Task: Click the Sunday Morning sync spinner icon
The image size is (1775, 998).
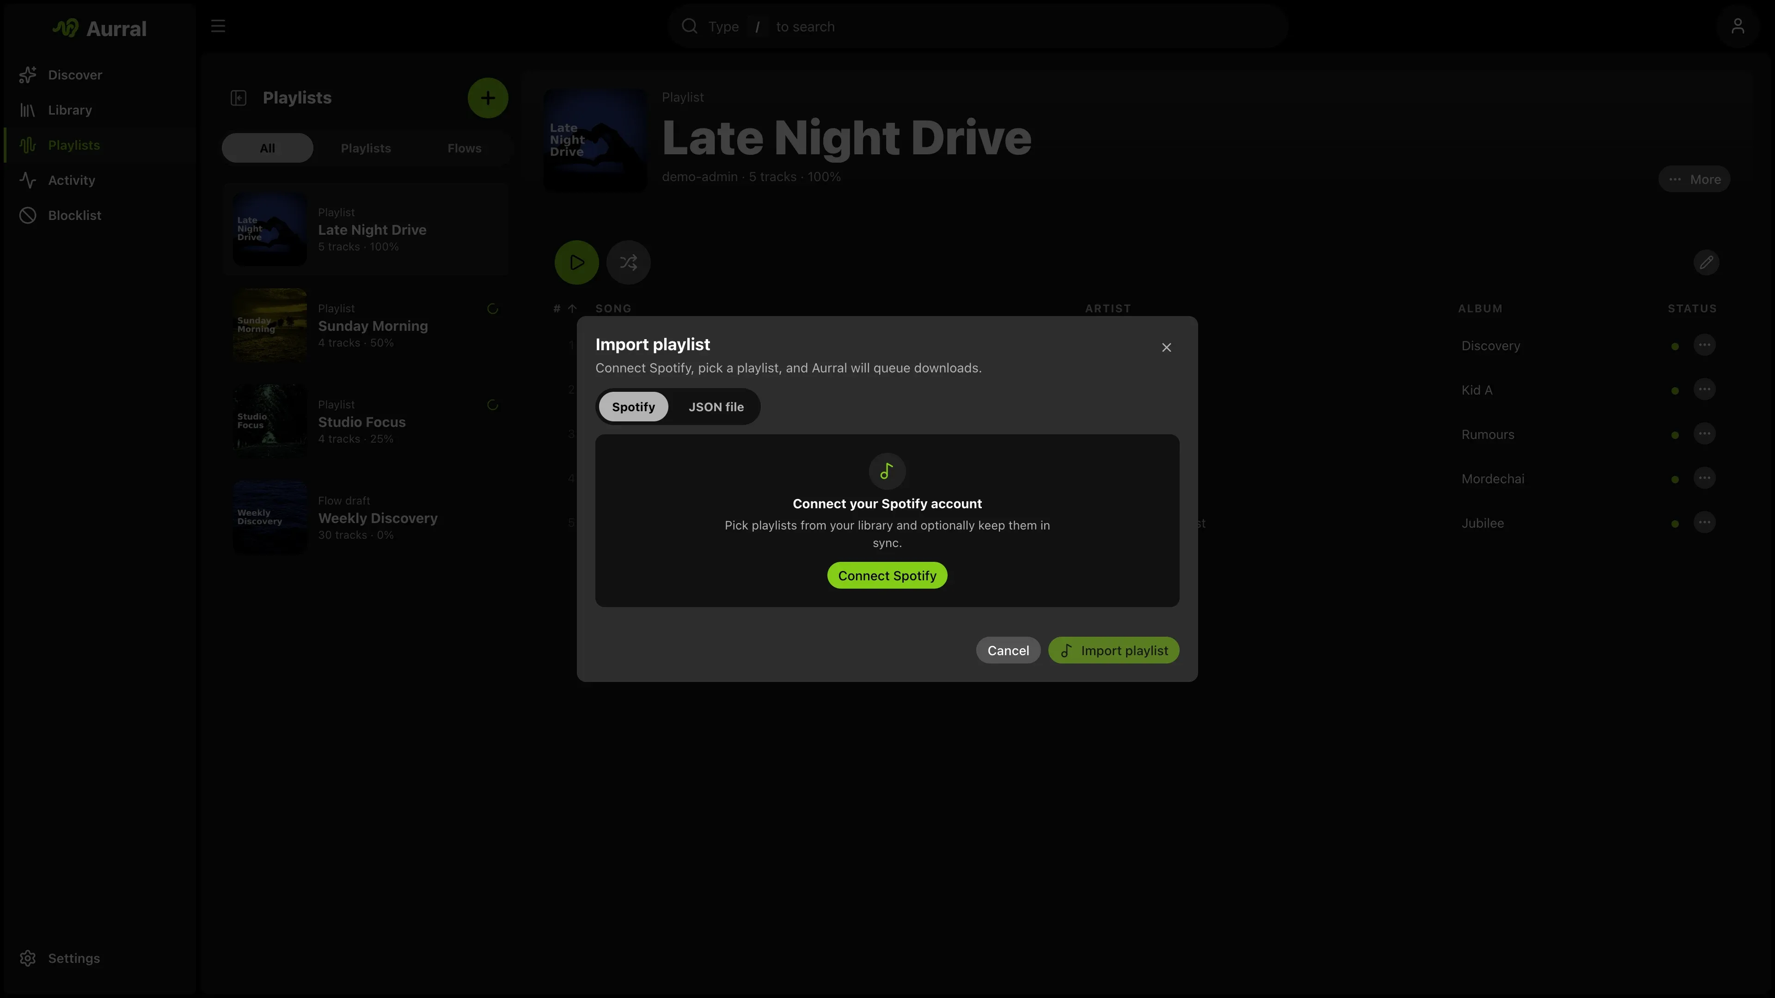Action: [x=492, y=309]
